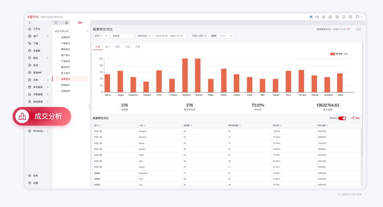Collapse sidebar with hamburger menu icon

click(30, 23)
